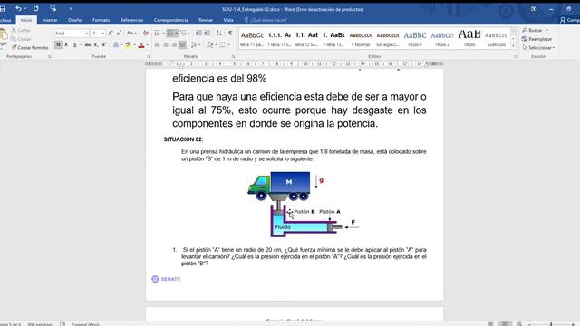This screenshot has width=580, height=326.
Task: Toggle bold (N) formatting
Action: 58,45
